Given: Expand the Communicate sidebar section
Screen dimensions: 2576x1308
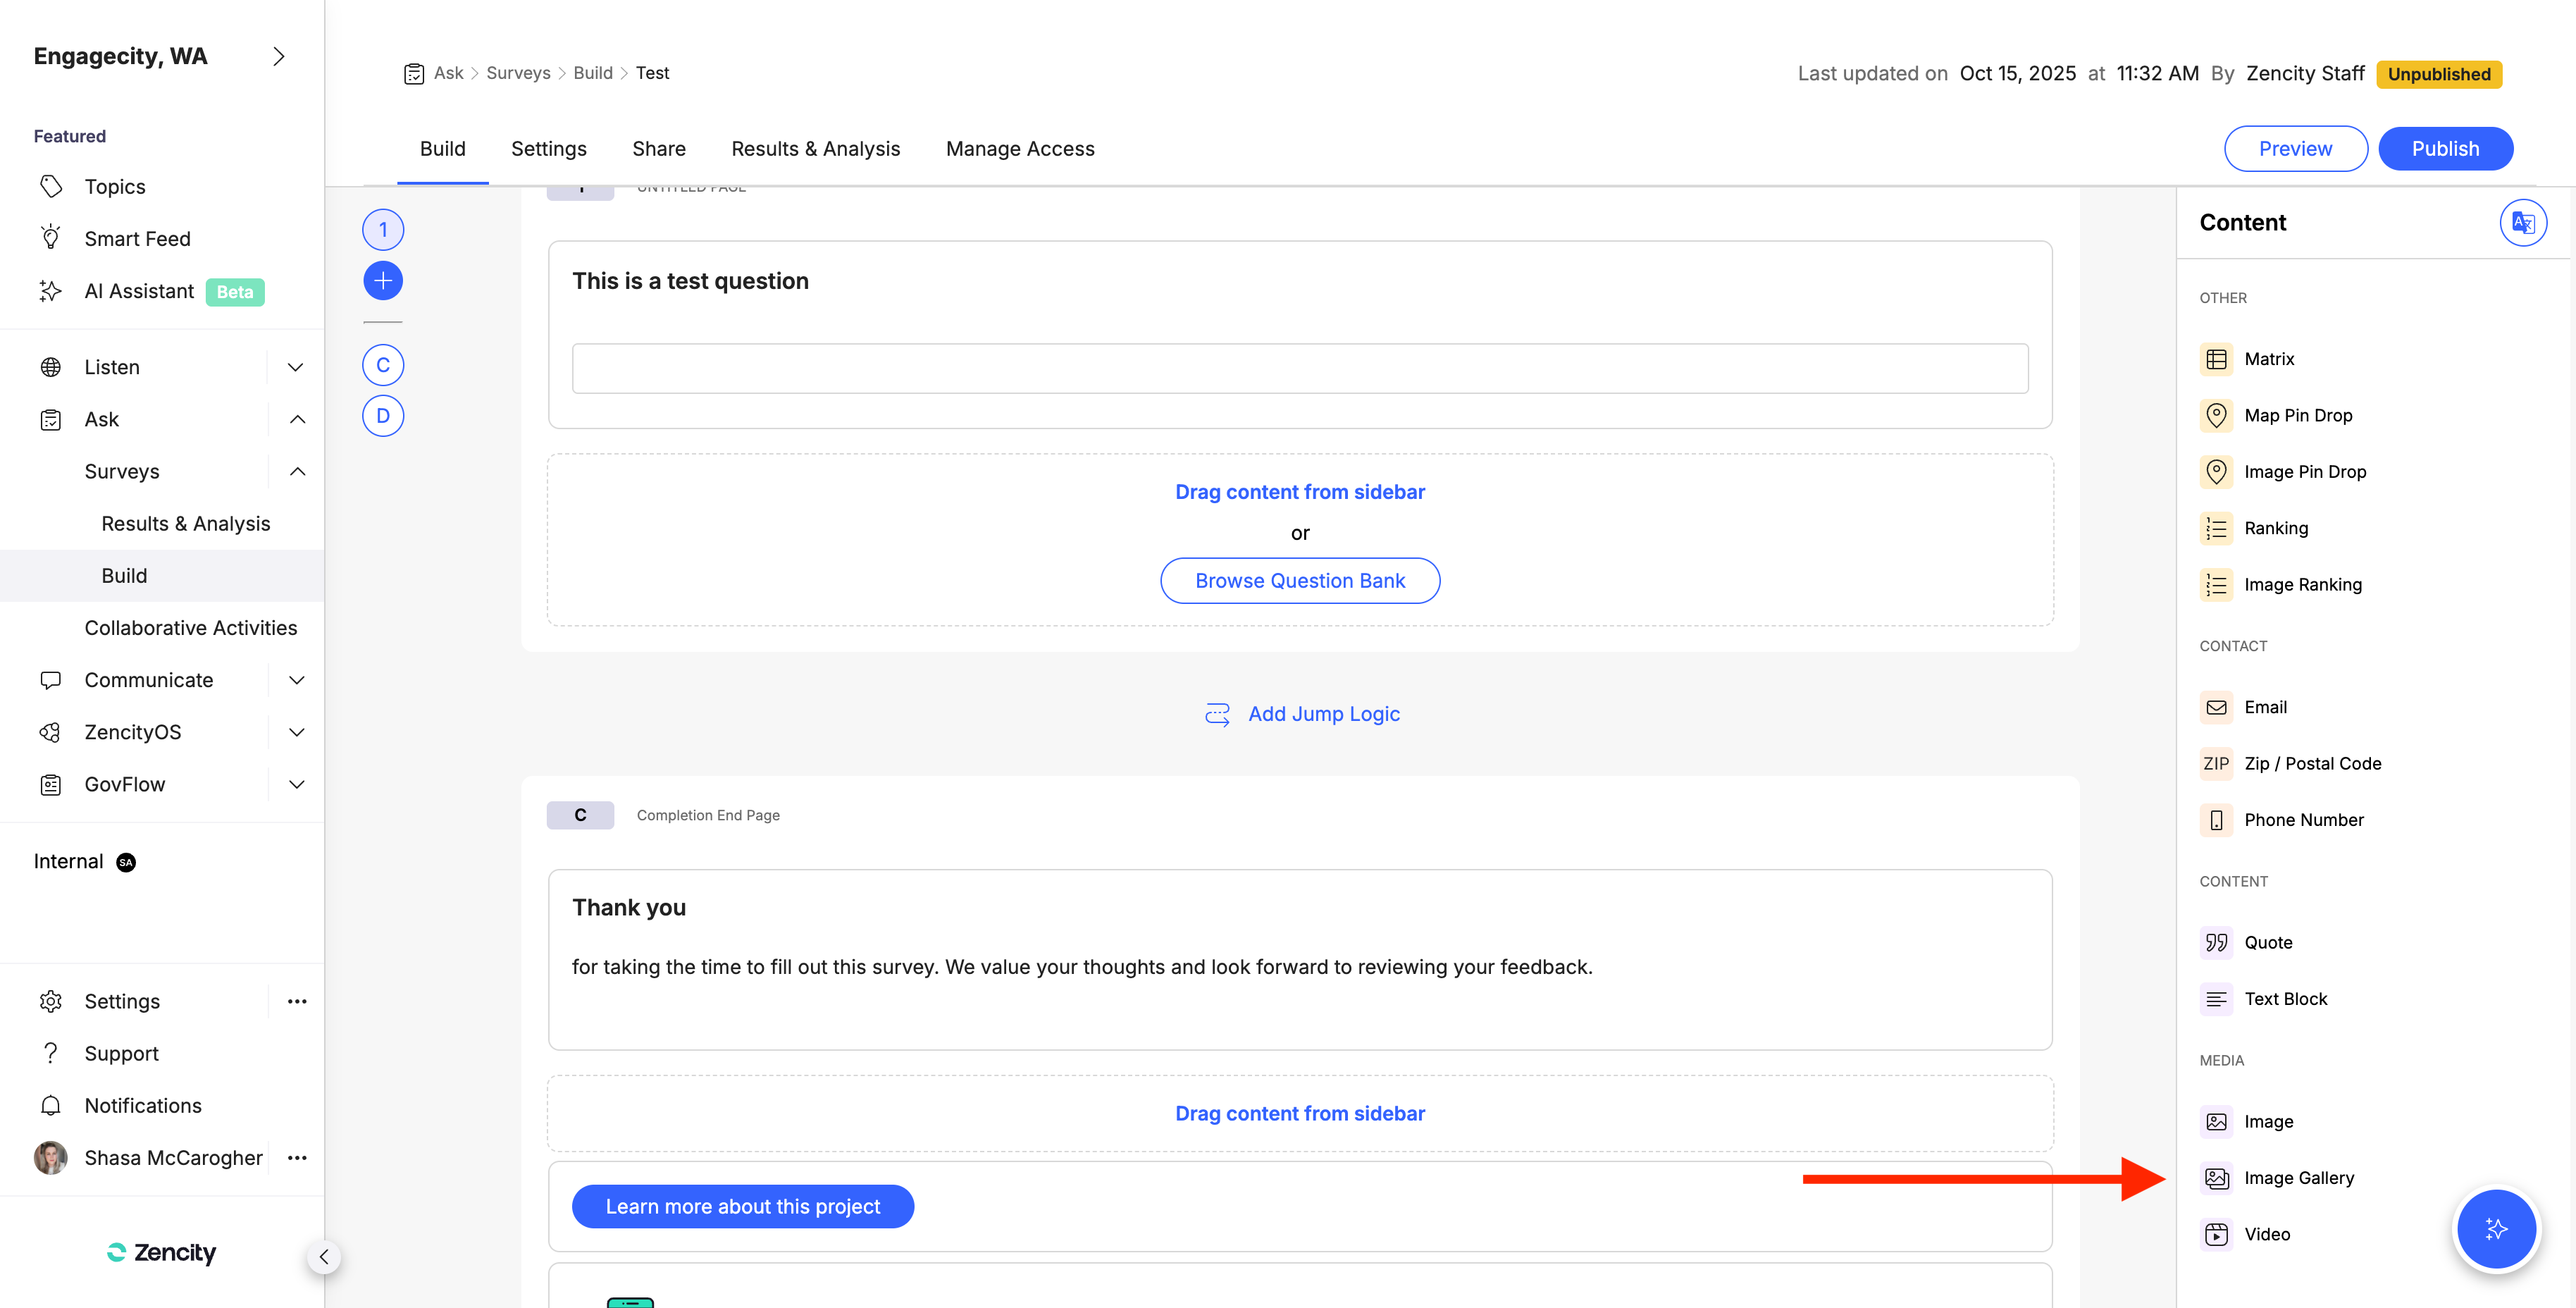Looking at the screenshot, I should tap(297, 680).
